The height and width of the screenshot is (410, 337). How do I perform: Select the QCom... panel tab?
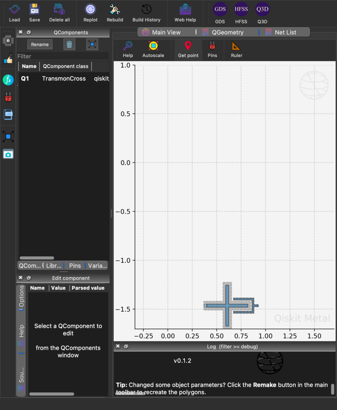[x=30, y=266]
